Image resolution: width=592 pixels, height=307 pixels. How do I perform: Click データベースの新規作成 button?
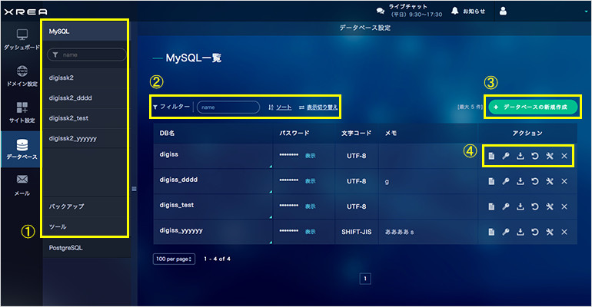pos(531,107)
